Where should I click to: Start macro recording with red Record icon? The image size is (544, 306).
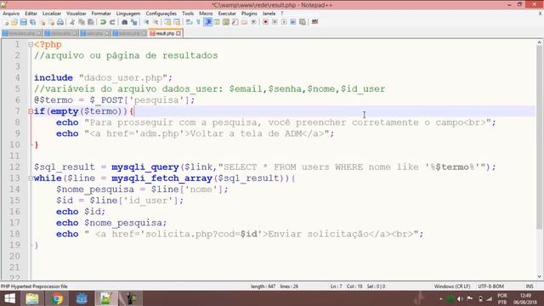(x=265, y=22)
